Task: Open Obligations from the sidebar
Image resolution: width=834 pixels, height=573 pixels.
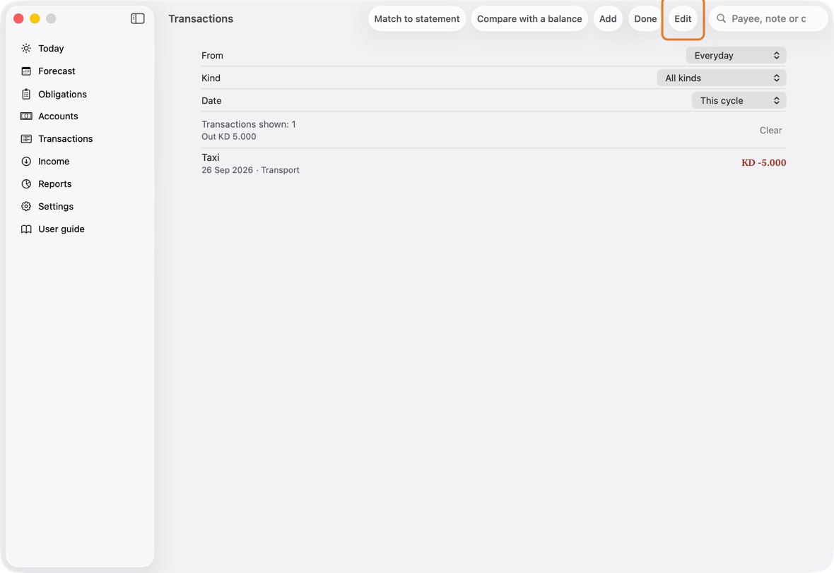Action: tap(62, 94)
